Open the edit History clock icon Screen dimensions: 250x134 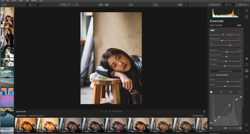pos(247,125)
